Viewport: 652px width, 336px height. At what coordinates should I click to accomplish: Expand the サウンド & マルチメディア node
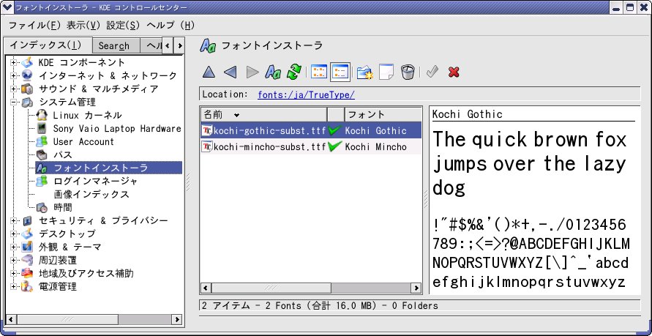14,89
